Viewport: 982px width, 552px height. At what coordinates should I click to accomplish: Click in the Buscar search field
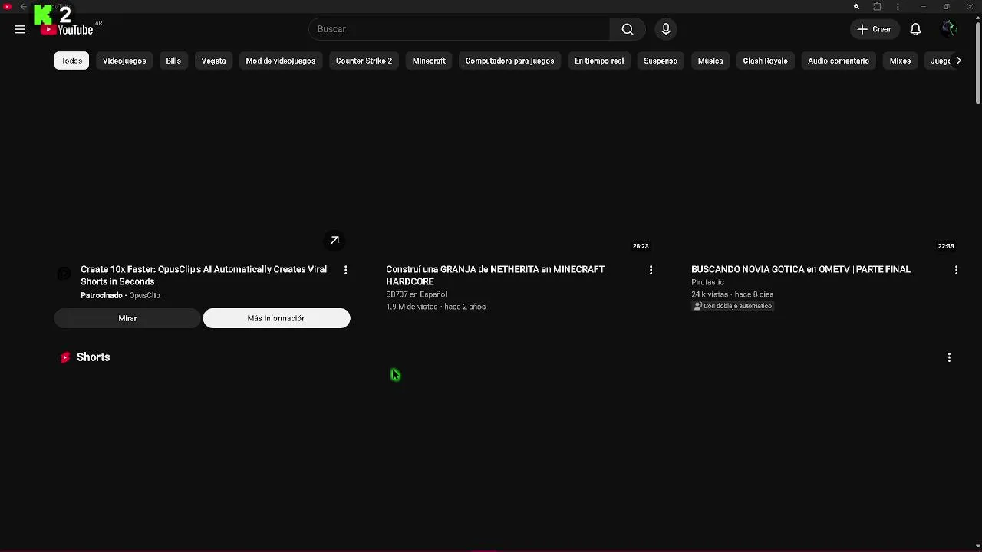click(x=459, y=29)
